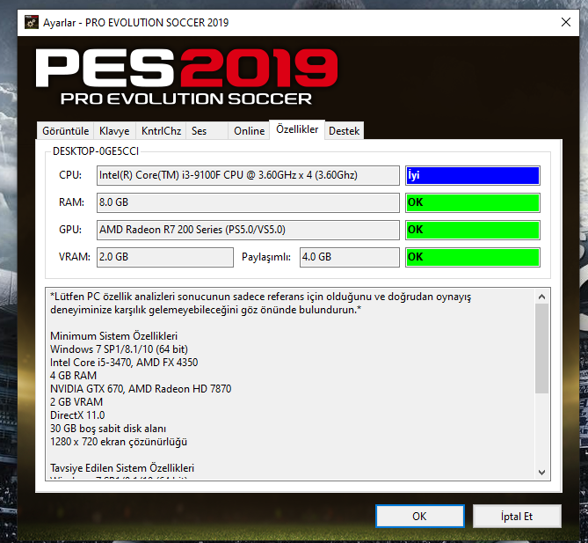Image resolution: width=588 pixels, height=543 pixels.
Task: Click the CPU: label
Action: (x=70, y=175)
